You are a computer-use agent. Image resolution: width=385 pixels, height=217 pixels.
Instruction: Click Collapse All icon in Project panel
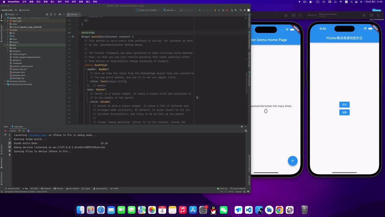tap(55, 14)
